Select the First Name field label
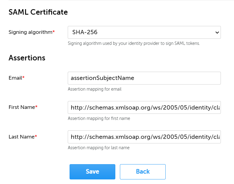 coord(22,107)
